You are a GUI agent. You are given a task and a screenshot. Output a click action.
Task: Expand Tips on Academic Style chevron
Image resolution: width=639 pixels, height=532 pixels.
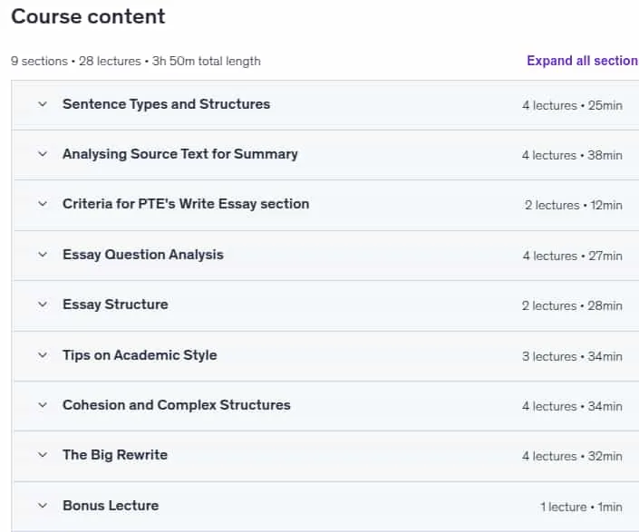pyautogui.click(x=43, y=355)
